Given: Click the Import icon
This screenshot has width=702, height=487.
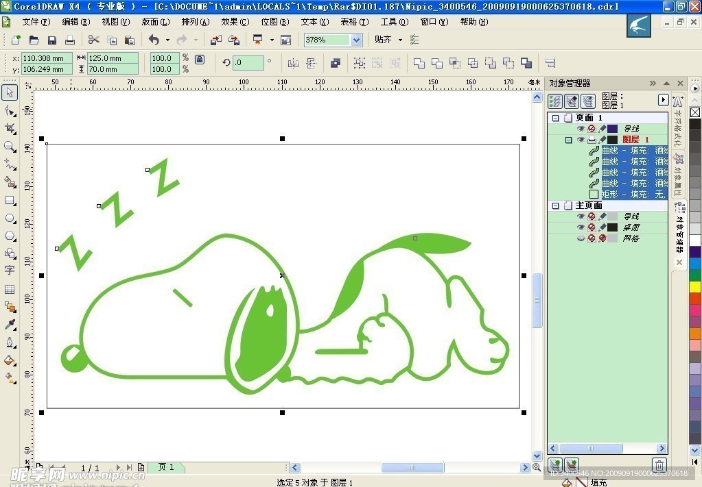Looking at the screenshot, I should (x=216, y=40).
